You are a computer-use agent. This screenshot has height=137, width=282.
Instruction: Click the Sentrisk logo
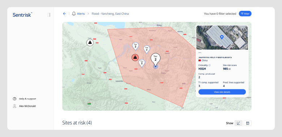(22, 15)
